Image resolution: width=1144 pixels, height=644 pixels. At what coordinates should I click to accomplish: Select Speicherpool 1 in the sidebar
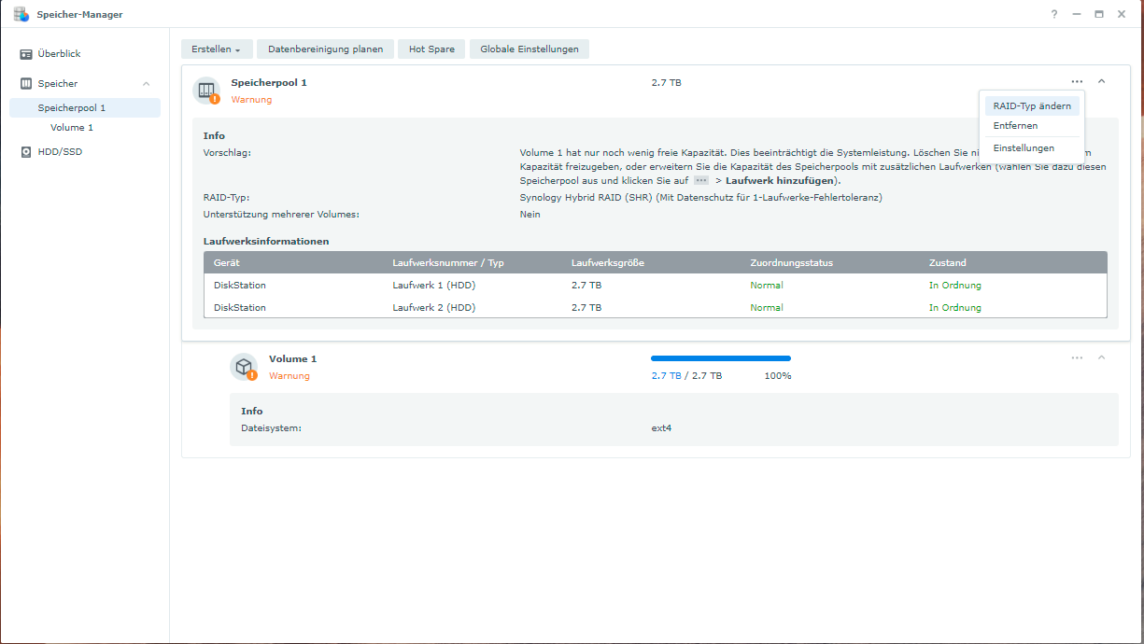point(85,108)
